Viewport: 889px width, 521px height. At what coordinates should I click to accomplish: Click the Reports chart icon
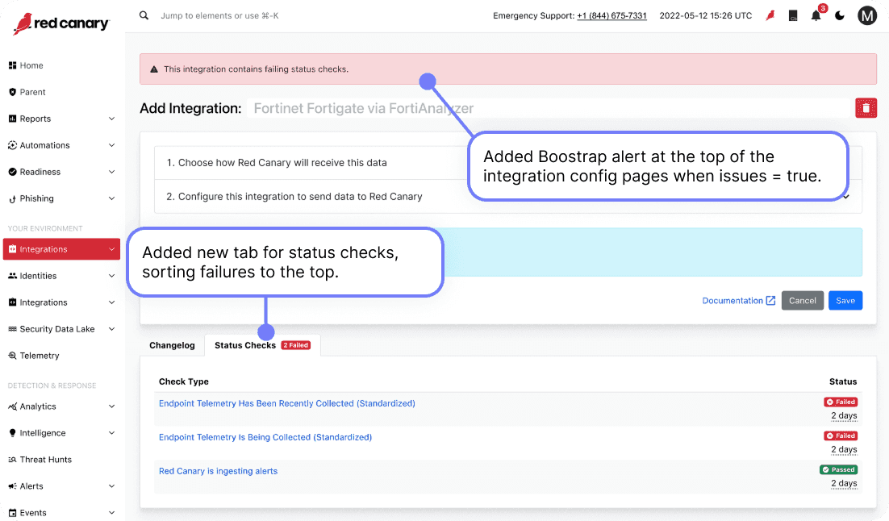pyautogui.click(x=12, y=119)
